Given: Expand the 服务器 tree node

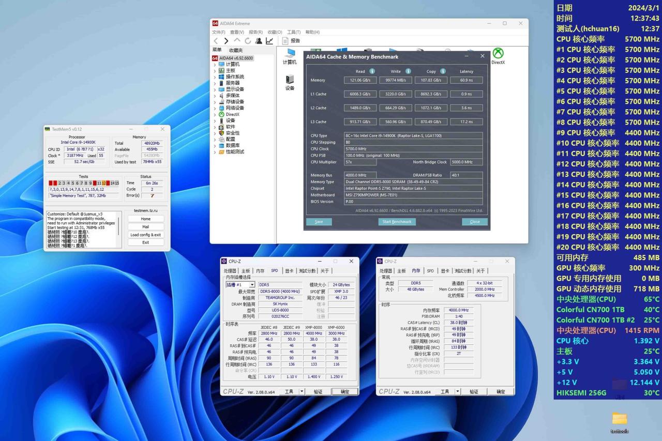Looking at the screenshot, I should click(215, 83).
